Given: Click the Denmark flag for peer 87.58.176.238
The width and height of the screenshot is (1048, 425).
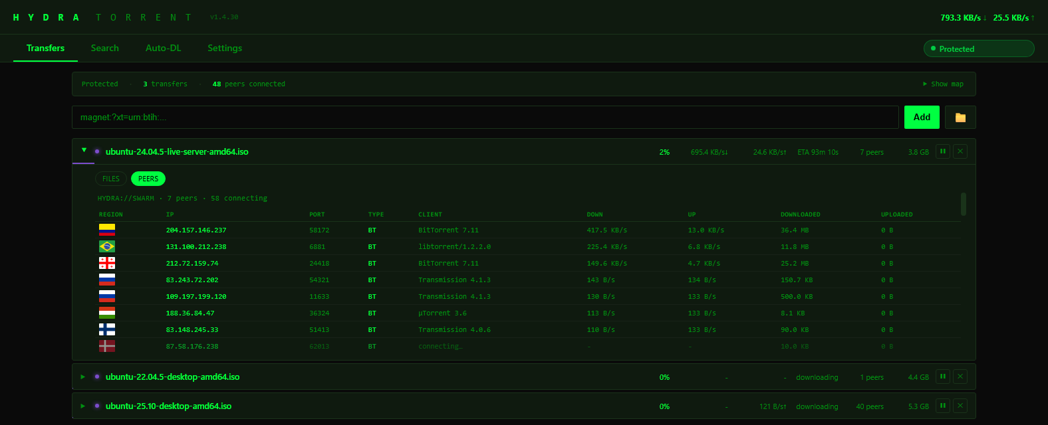Looking at the screenshot, I should [x=107, y=346].
